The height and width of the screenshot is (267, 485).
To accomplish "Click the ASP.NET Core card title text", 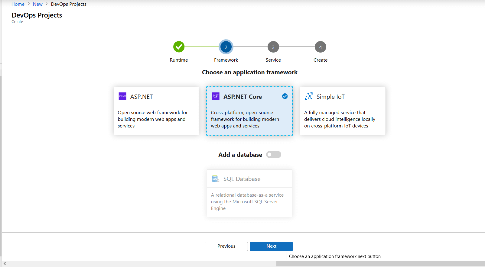I will (x=242, y=97).
